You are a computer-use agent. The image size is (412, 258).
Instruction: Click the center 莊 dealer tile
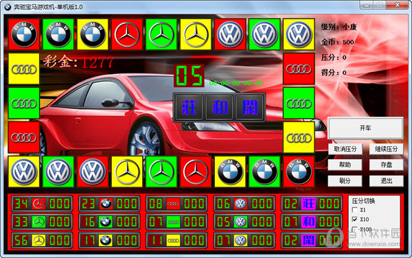190,107
